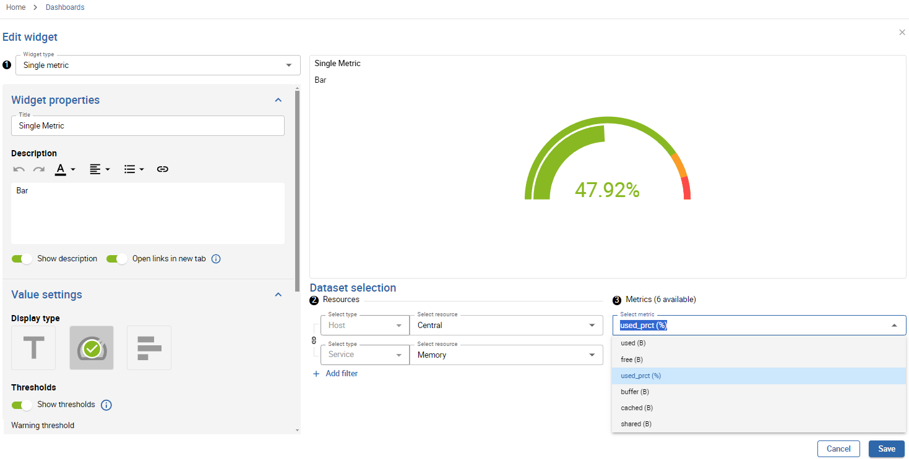Select the Text display type

click(x=33, y=348)
